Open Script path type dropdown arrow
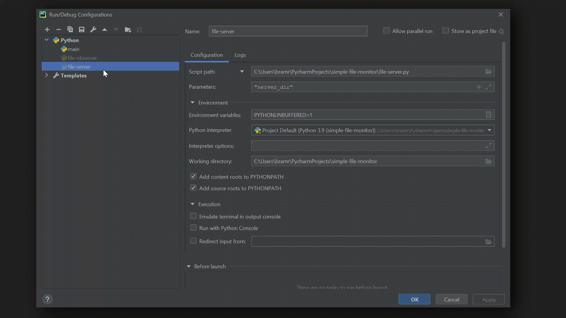The image size is (566, 318). coord(242,72)
